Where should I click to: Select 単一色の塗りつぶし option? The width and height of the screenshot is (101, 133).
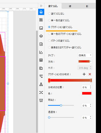(59, 20)
